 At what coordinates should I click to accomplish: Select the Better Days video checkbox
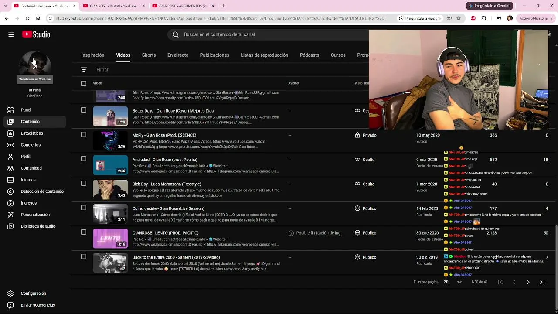(x=84, y=110)
